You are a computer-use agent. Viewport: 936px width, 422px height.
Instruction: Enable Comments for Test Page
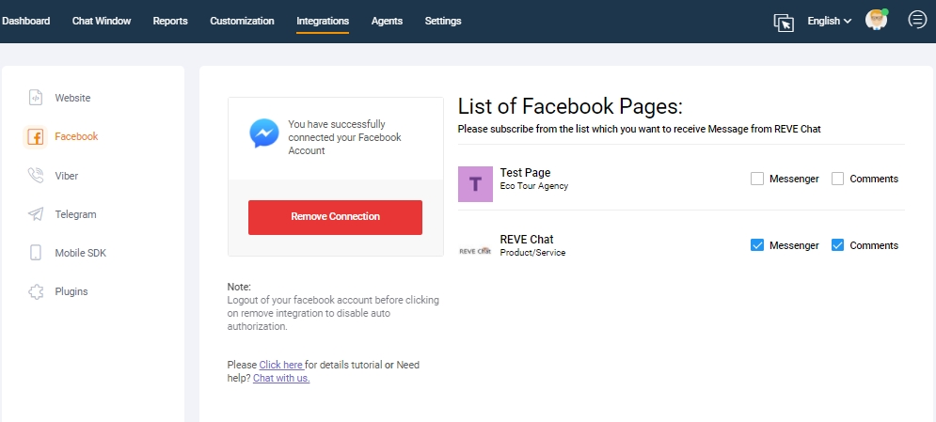point(837,179)
